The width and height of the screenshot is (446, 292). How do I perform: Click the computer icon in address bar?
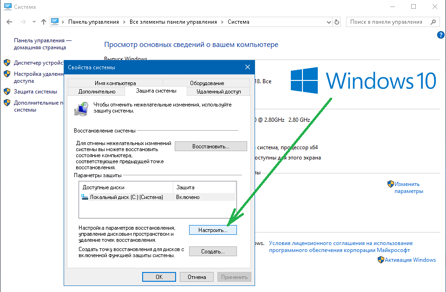[x=55, y=22]
